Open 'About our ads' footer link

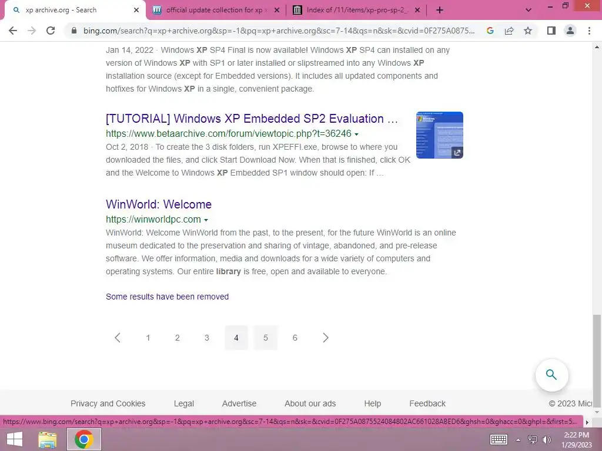tap(310, 403)
